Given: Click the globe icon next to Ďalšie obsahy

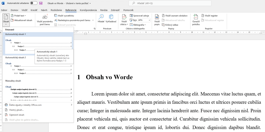Looking at the screenshot, I should click(6, 105).
